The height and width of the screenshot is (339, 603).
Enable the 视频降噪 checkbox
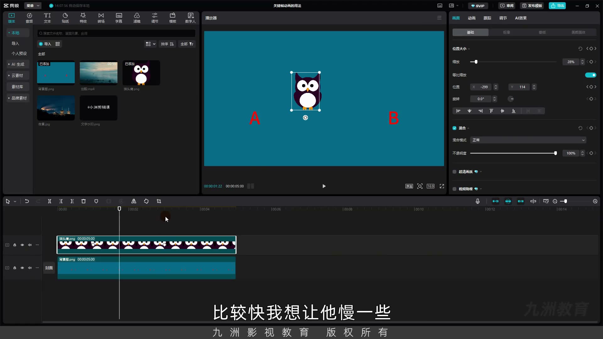pos(454,189)
